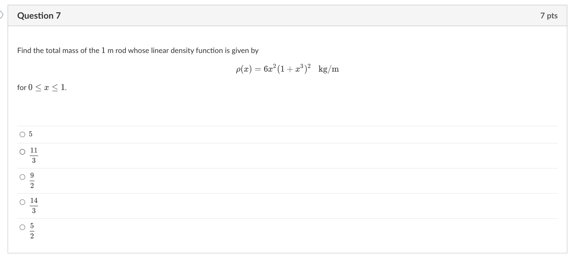Select the answer option 11/3

click(x=22, y=151)
